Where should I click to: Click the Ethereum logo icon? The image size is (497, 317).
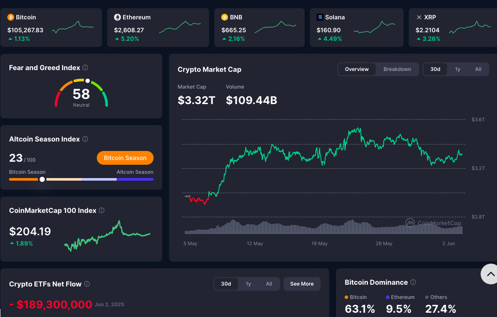(117, 17)
